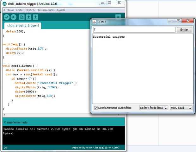The height and width of the screenshot is (152, 196).
Task: Click the digitalWrite(trig, HIGH); line
Action: pos(37,87)
